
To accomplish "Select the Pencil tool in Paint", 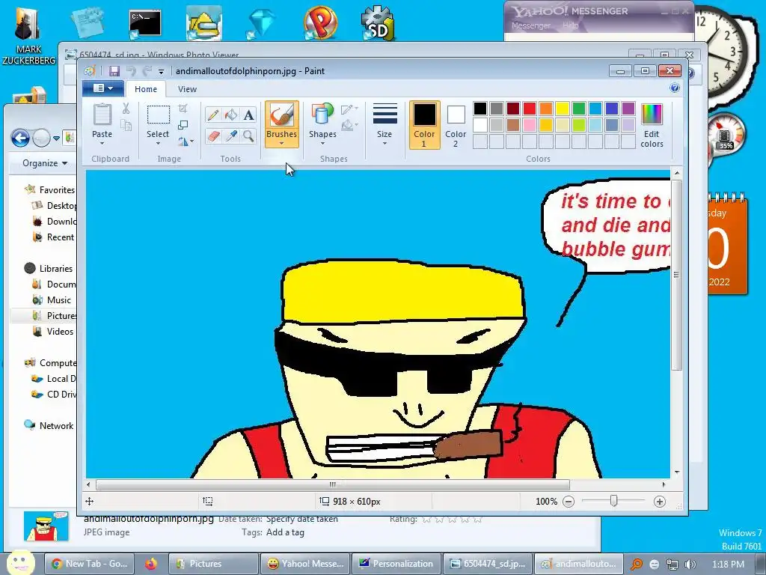I will [x=213, y=115].
